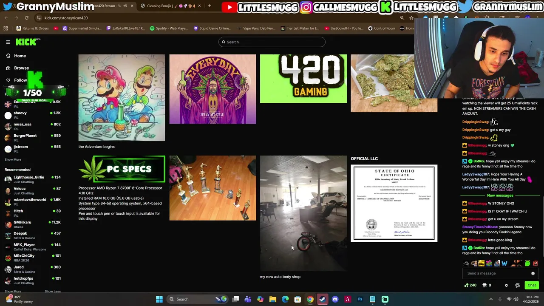Open Spotify Web Player bookmark
The width and height of the screenshot is (544, 306).
click(169, 28)
